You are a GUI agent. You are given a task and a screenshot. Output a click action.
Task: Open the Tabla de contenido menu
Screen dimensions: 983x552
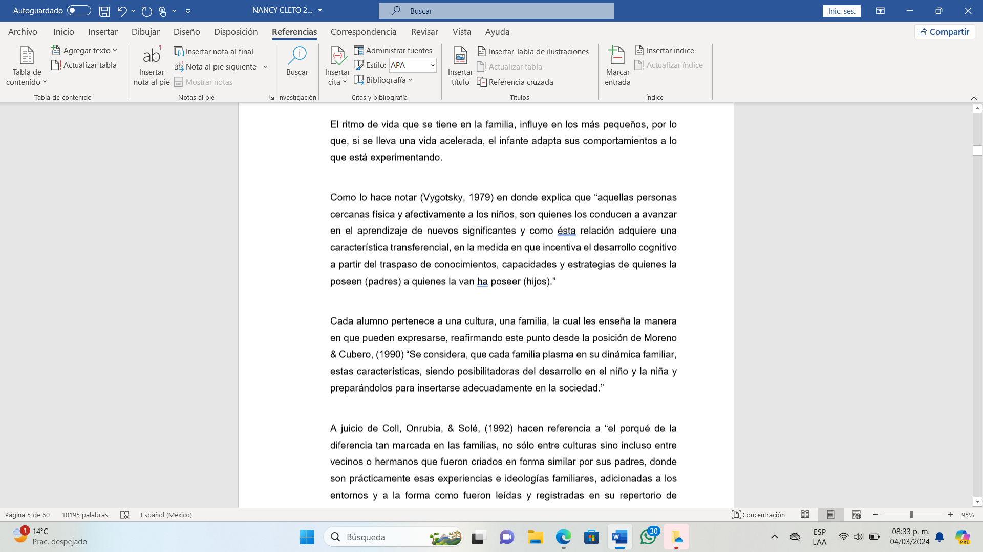(27, 66)
